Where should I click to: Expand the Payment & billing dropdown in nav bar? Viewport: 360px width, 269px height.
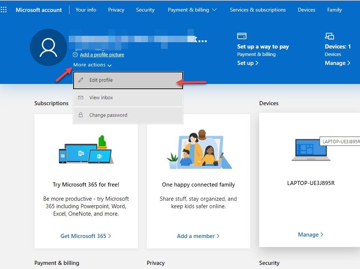click(192, 10)
